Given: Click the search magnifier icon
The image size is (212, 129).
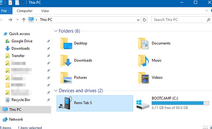Looking at the screenshot, I should (208, 20).
